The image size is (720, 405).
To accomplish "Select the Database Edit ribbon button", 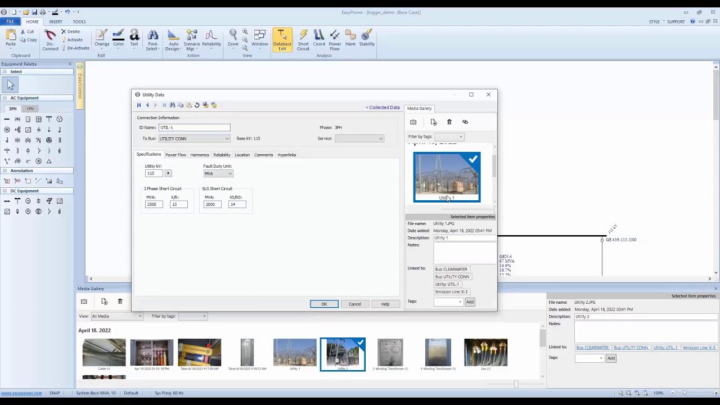I will [282, 40].
